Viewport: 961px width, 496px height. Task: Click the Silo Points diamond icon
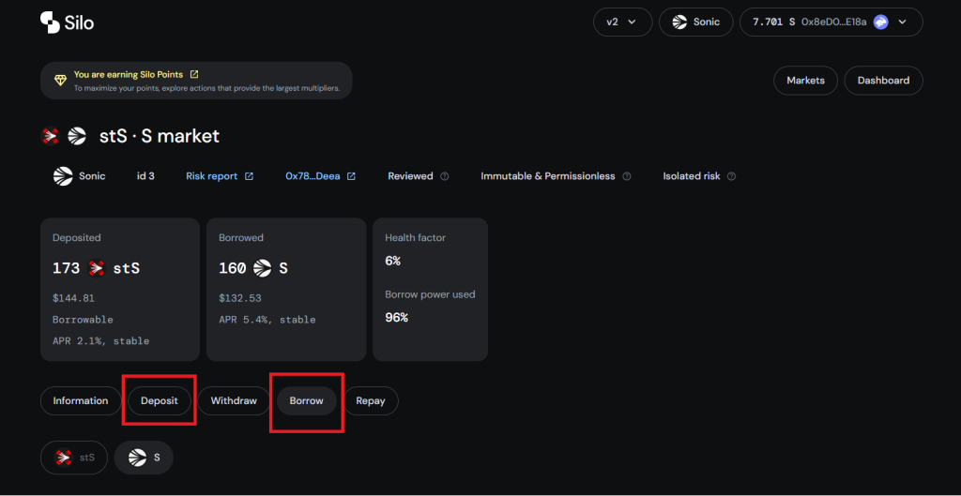pos(59,81)
